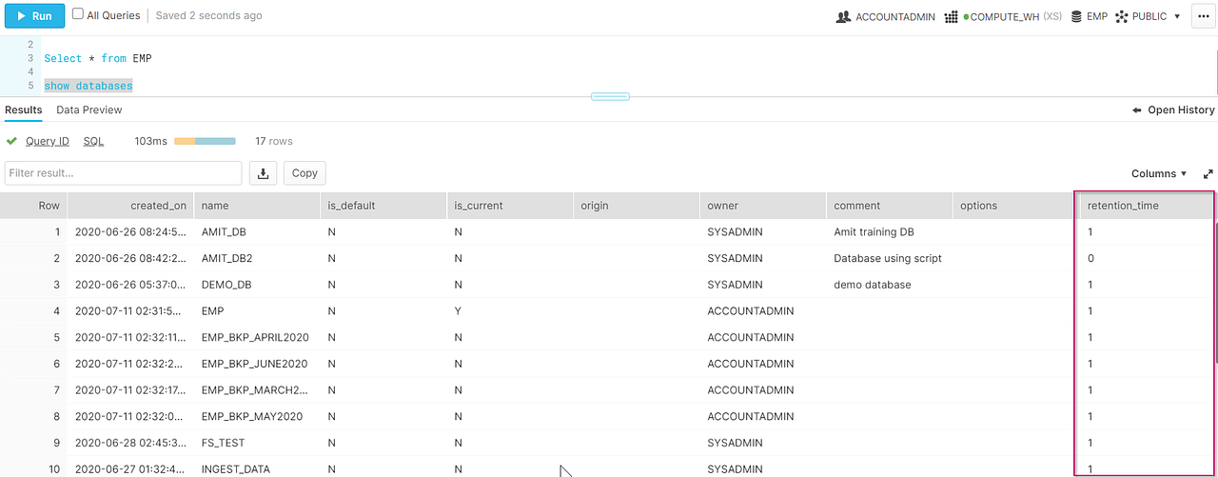Copy the results to clipboard

click(x=304, y=172)
